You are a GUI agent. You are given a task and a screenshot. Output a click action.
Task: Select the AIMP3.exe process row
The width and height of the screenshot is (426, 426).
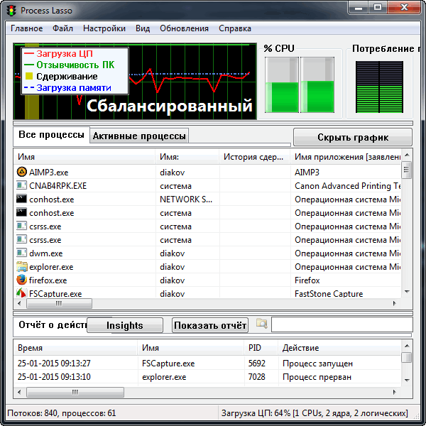pos(207,173)
